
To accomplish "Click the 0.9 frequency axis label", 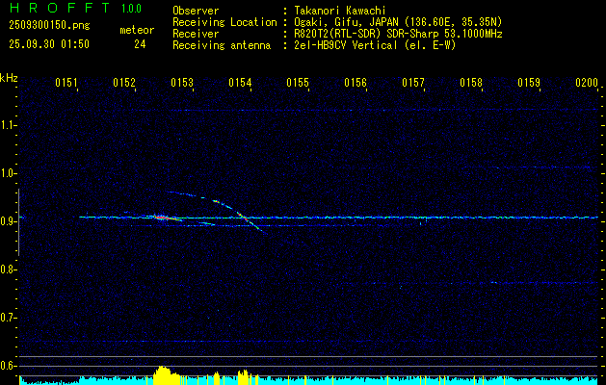I will [8, 221].
